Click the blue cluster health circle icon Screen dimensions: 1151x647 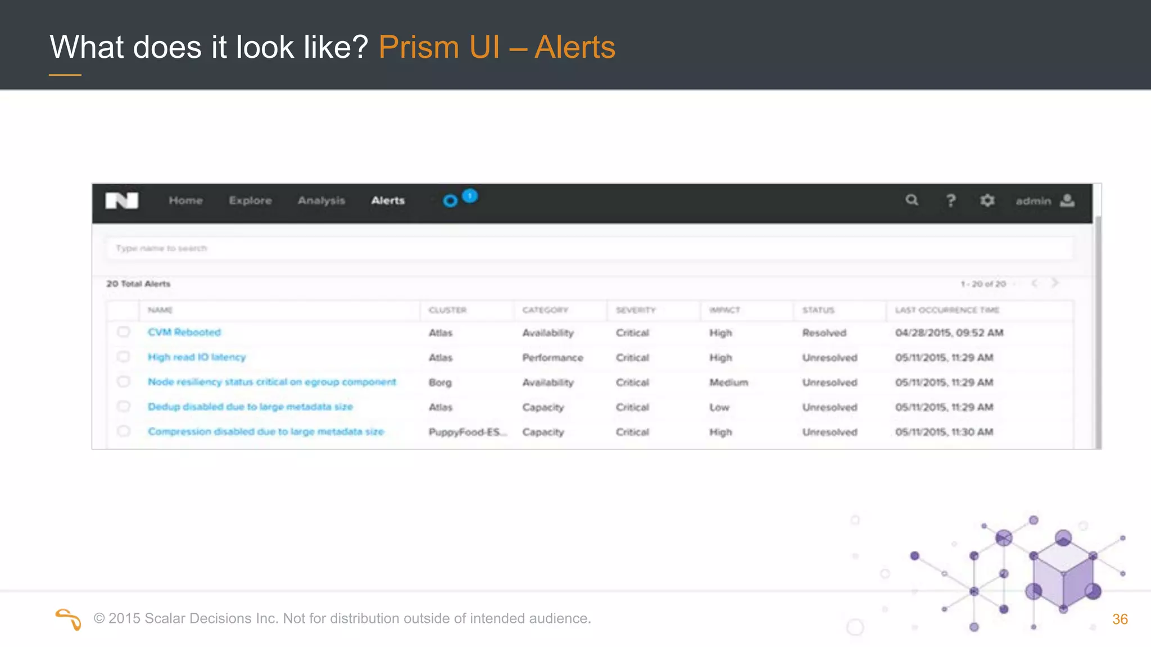[450, 201]
